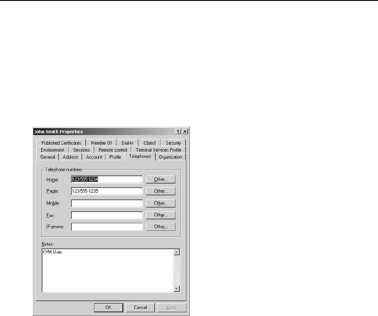Click Notes scrollbar up arrow
Image resolution: width=378 pixels, height=316 pixels.
pos(177,252)
